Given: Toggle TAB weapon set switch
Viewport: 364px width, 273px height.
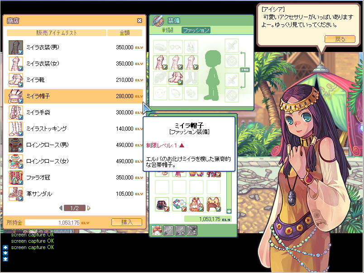Looking at the screenshot, I should [x=245, y=70].
